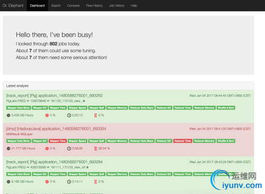The height and width of the screenshot is (194, 265).
Task: Click Hello there, I've been busy! heading
Action: click(55, 35)
